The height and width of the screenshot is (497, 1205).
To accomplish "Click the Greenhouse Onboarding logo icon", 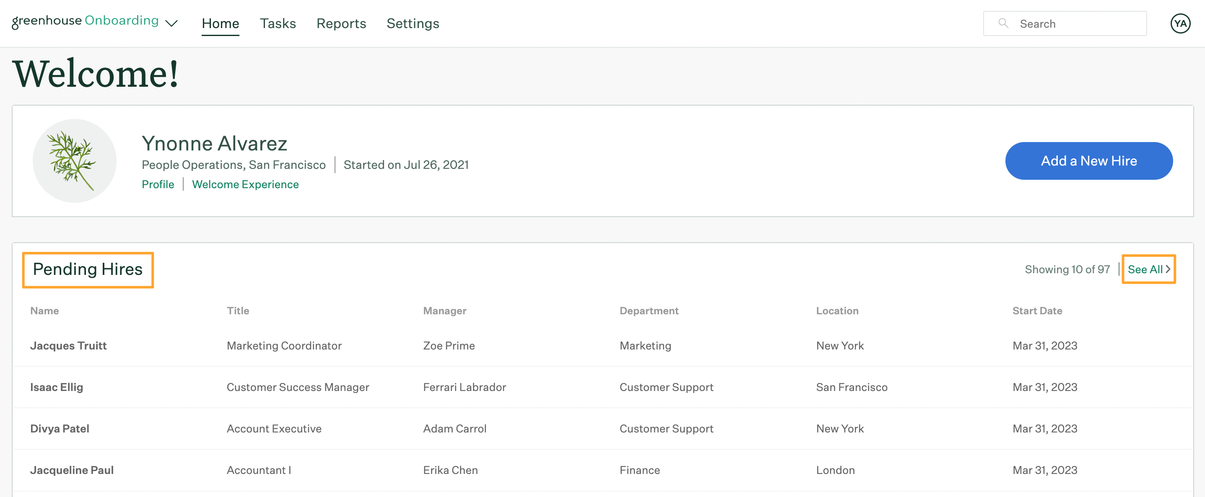I will [85, 22].
